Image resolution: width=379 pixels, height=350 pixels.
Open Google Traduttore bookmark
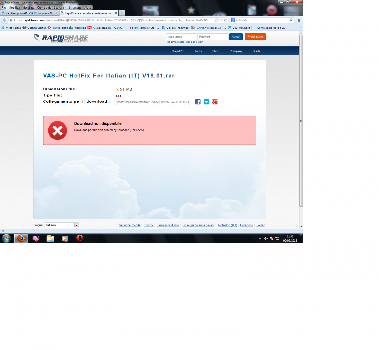pos(176,28)
